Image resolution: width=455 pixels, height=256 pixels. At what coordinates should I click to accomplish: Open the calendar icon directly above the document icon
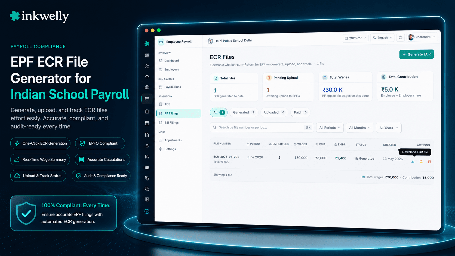coord(147,123)
